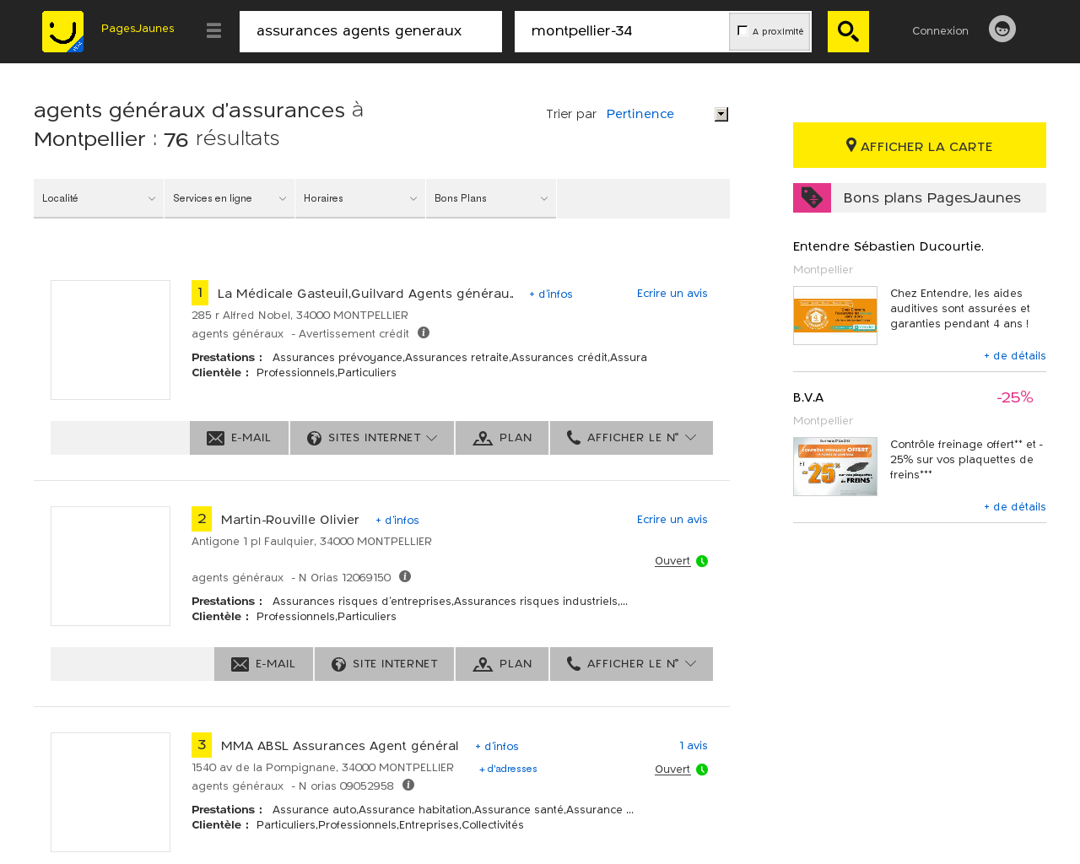This screenshot has height=864, width=1080.
Task: Click Ouvert link for Martin-Rouville Olivier
Action: point(672,561)
